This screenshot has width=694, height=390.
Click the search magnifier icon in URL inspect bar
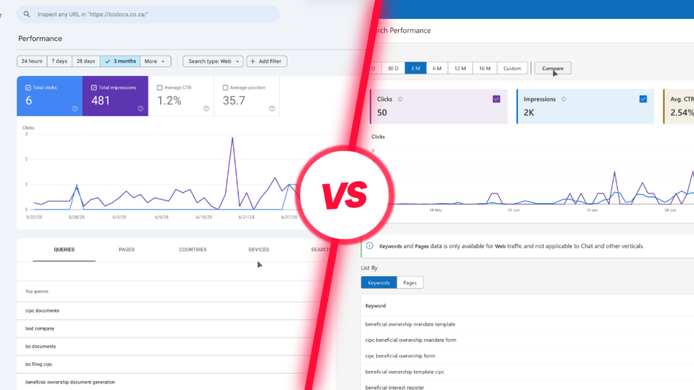[27, 14]
